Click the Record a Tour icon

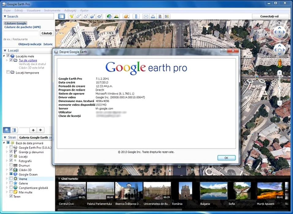pyautogui.click(x=100, y=17)
